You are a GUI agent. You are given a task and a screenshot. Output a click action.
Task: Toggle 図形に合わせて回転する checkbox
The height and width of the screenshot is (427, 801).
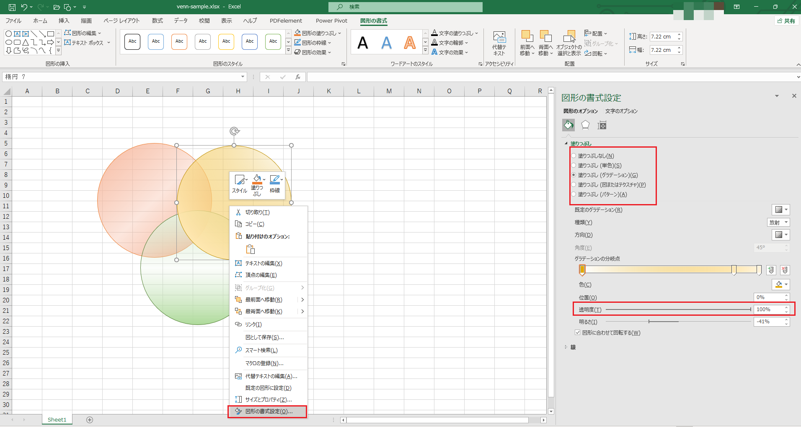click(578, 333)
